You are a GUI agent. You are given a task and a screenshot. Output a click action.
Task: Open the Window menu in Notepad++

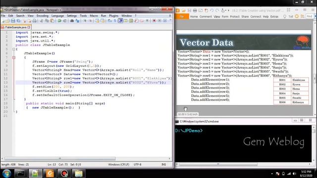pyautogui.click(x=127, y=16)
